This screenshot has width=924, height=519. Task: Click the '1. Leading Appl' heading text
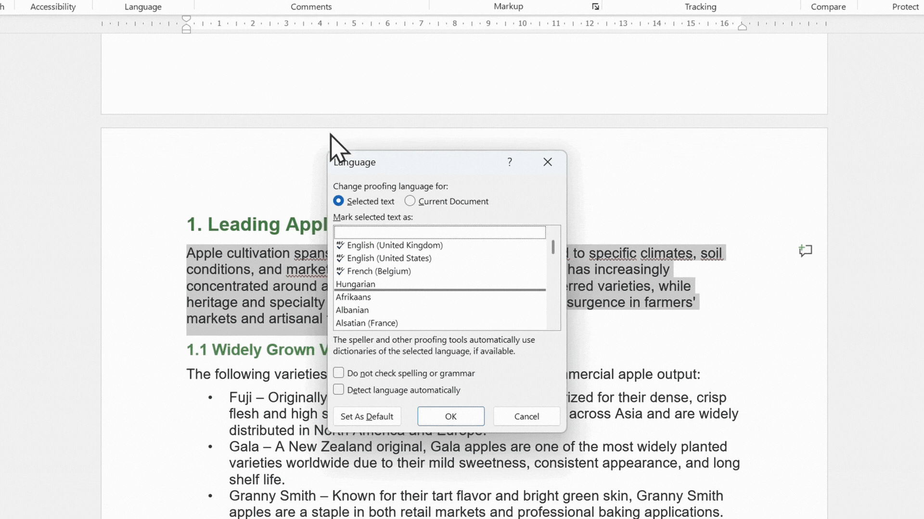(257, 224)
